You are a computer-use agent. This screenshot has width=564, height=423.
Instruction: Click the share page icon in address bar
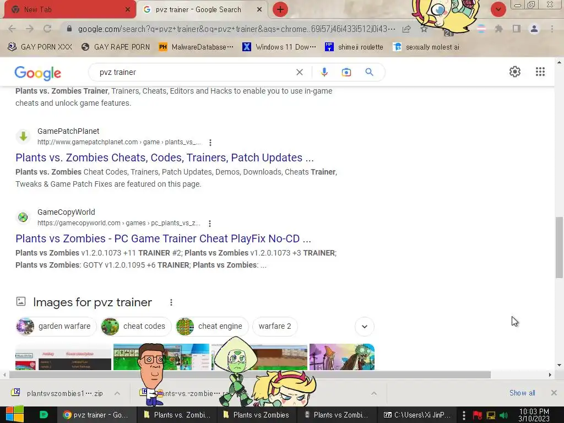[406, 29]
